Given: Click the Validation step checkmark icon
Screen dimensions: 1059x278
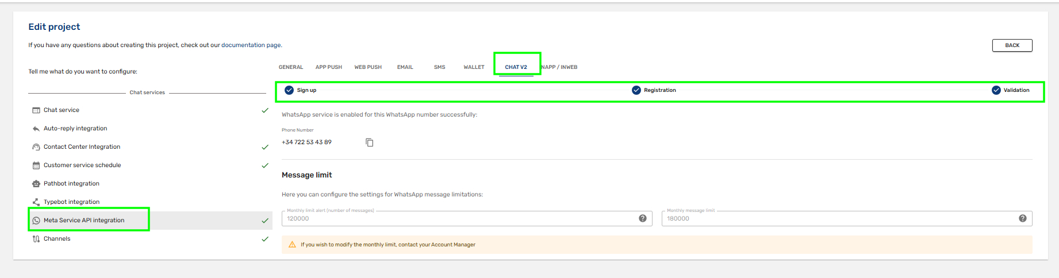Looking at the screenshot, I should click(x=996, y=90).
